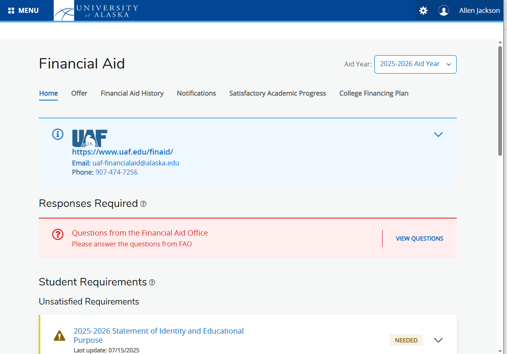This screenshot has height=354, width=507.
Task: Open the College Financing Plan tab
Action: click(374, 93)
